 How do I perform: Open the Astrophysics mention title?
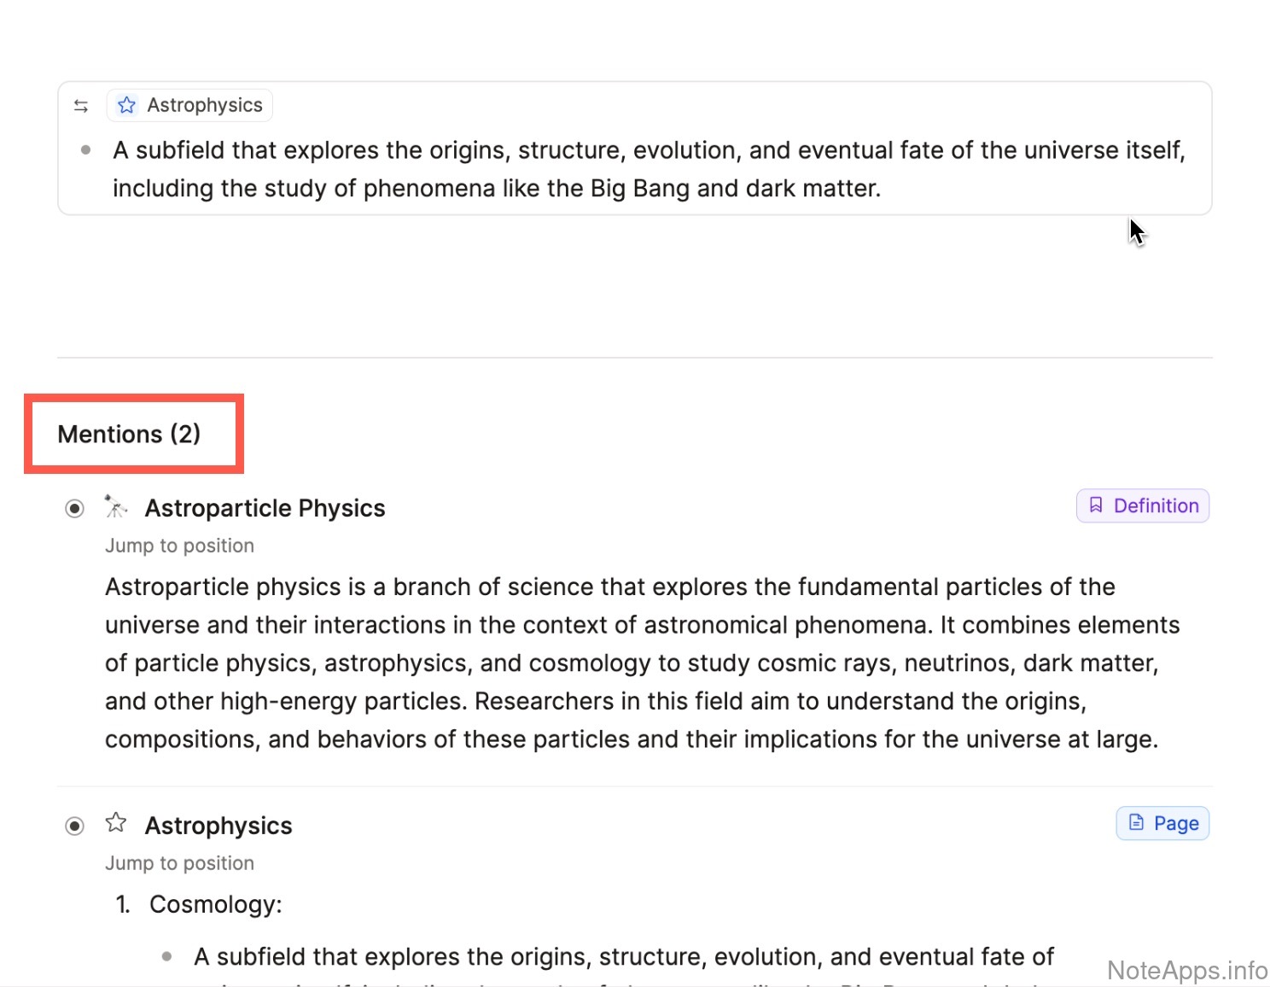click(218, 826)
